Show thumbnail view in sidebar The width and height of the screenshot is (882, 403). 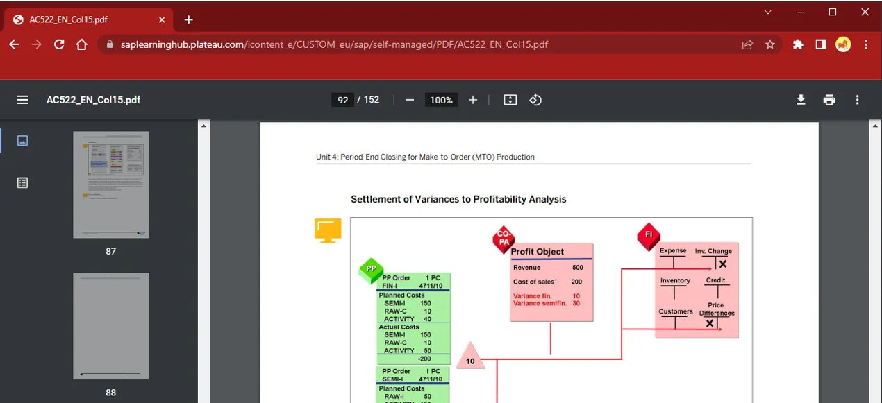pos(22,141)
